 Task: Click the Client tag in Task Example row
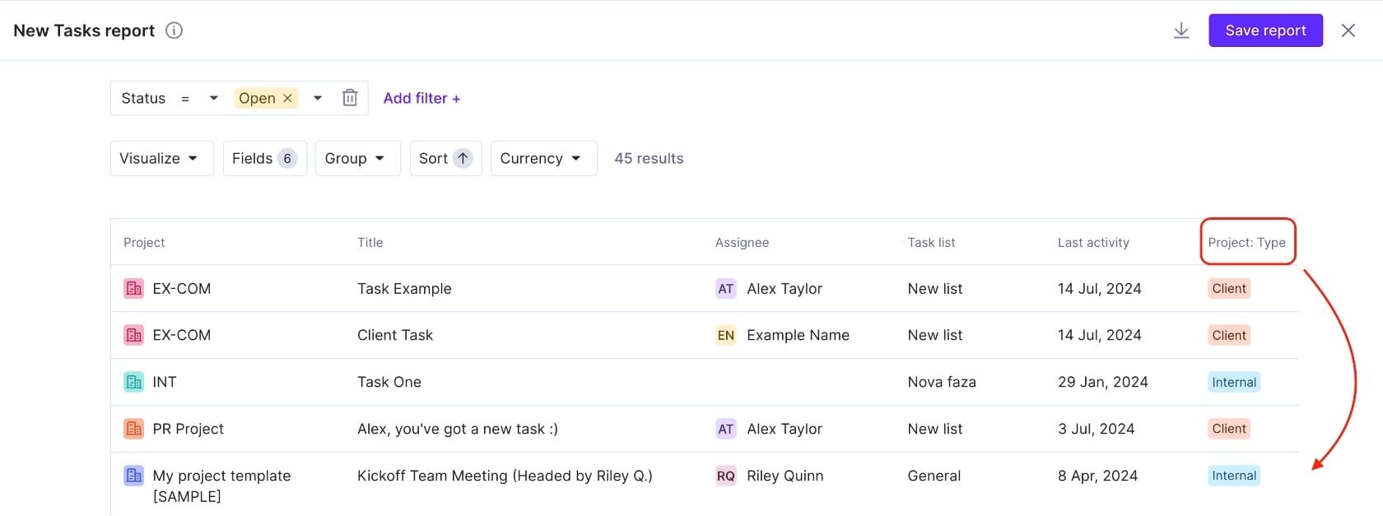(1229, 289)
